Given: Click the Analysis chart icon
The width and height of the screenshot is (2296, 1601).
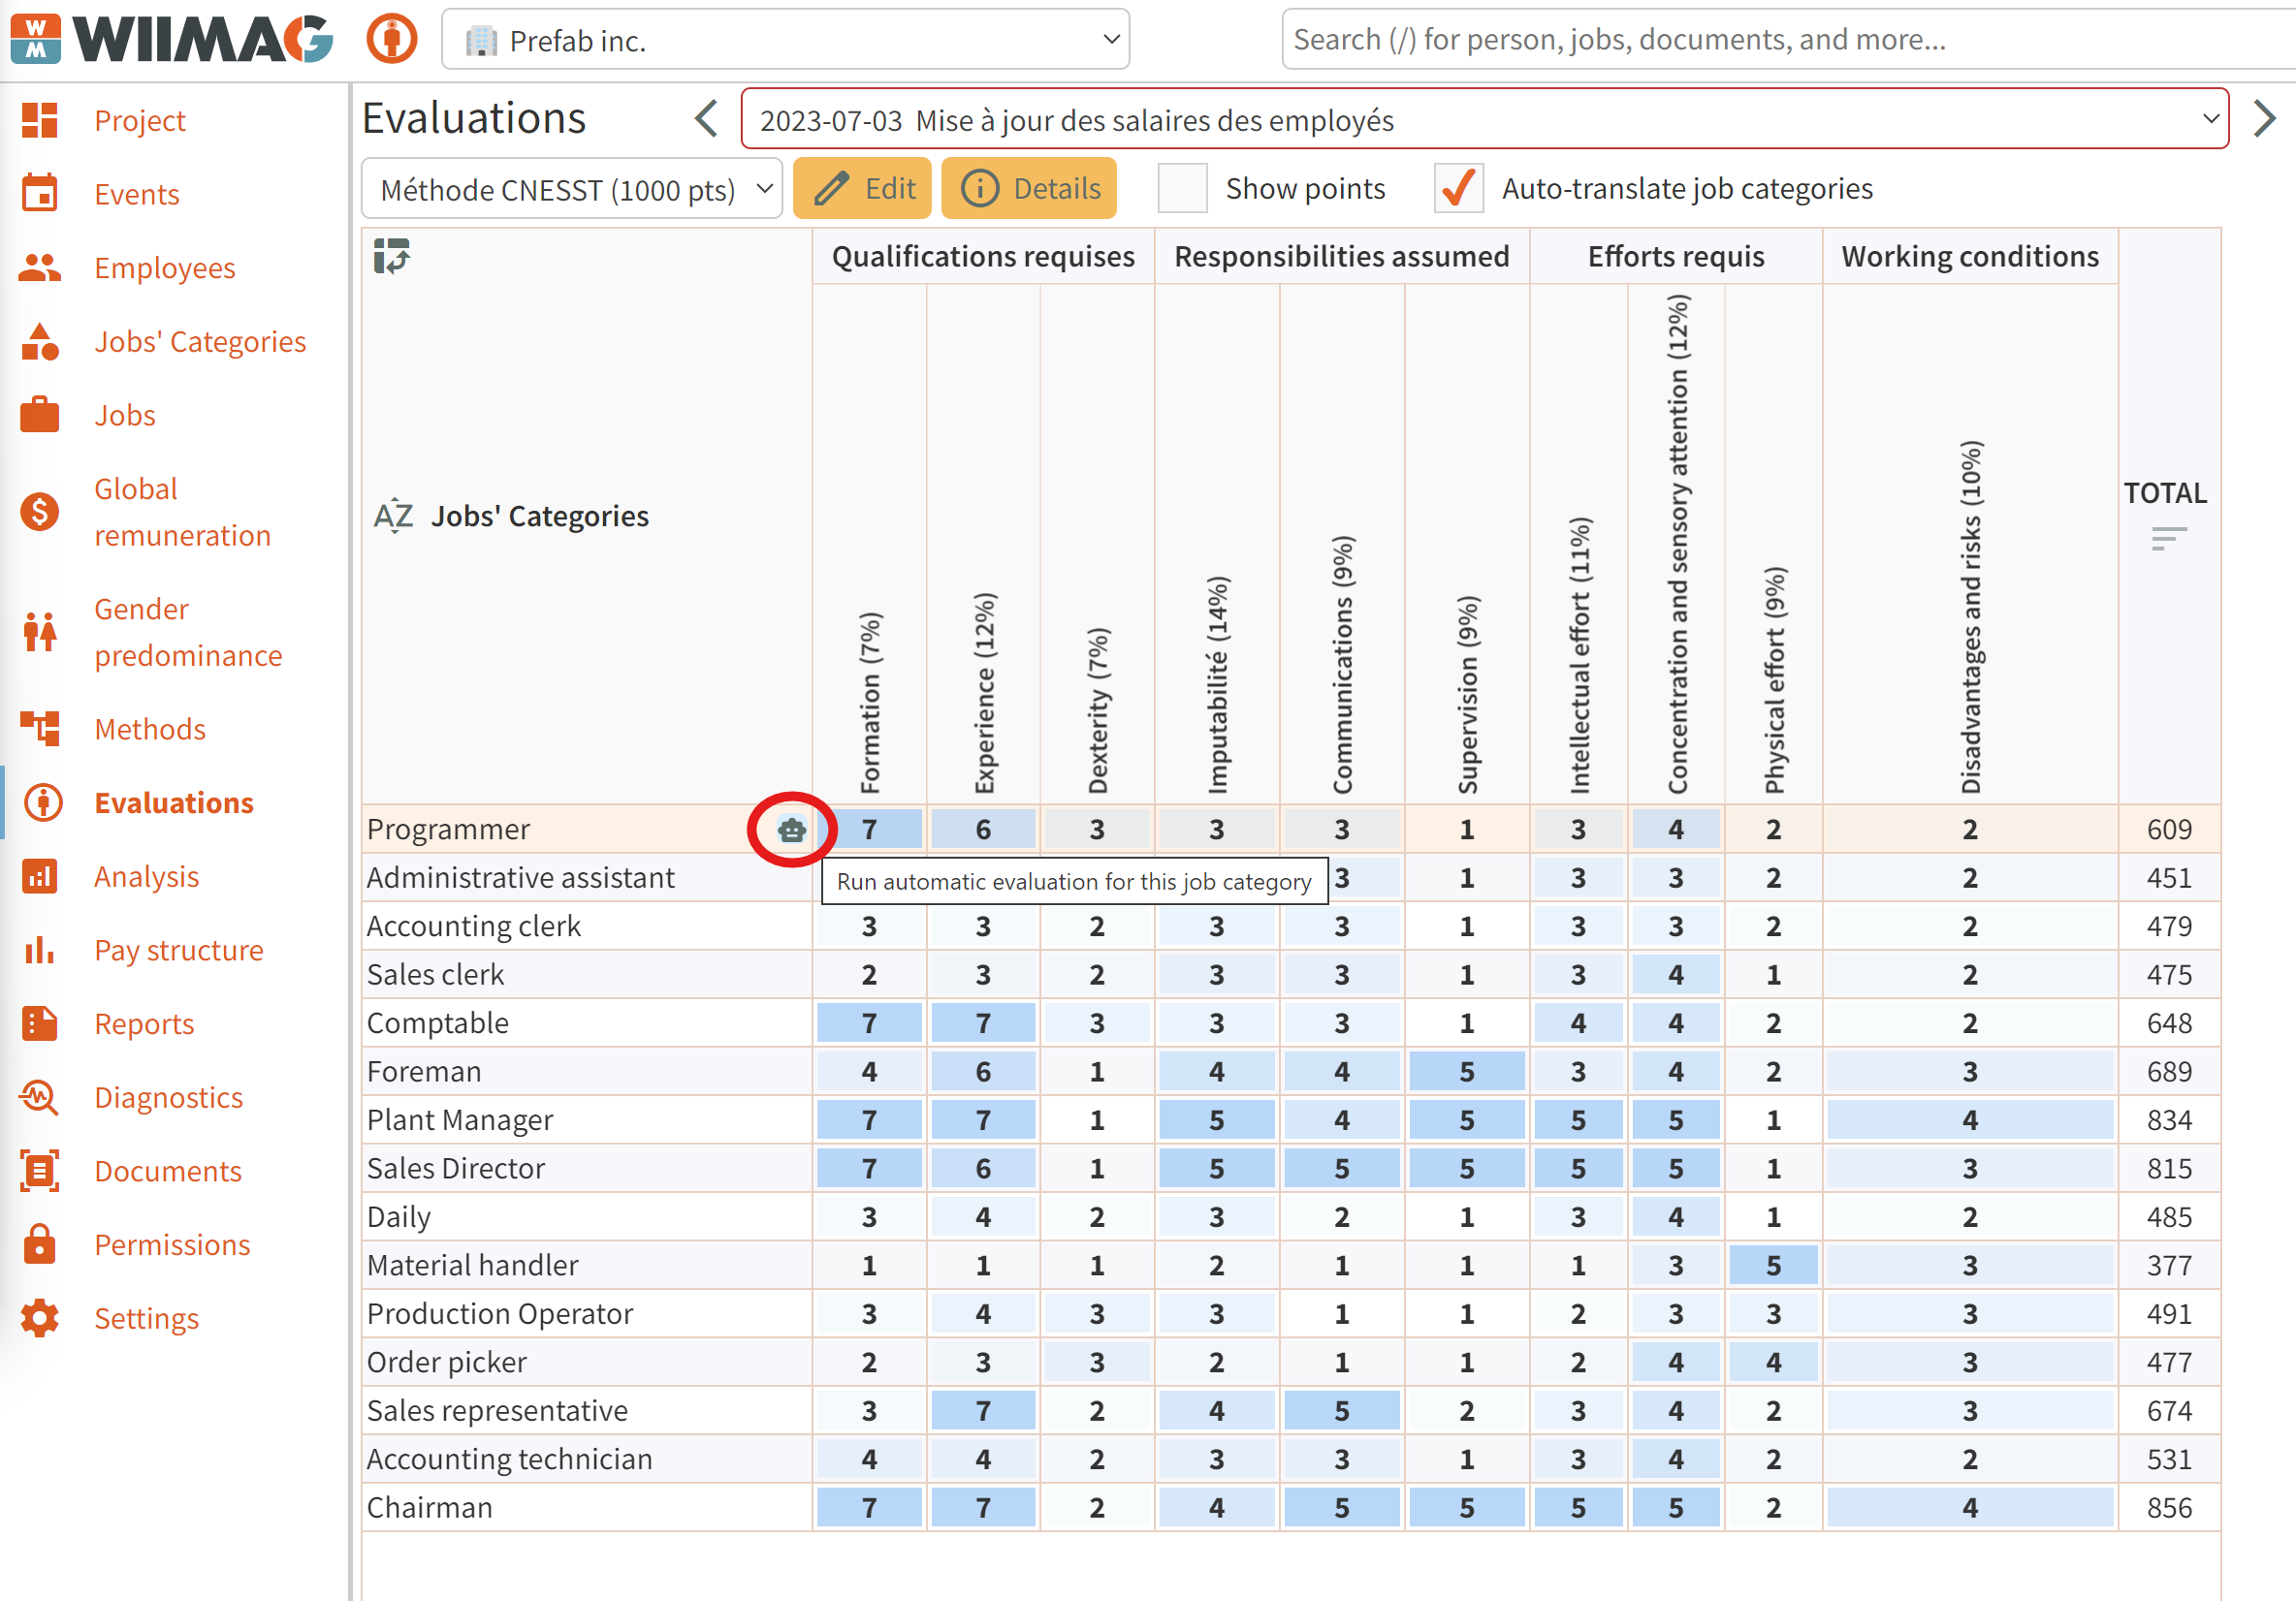Looking at the screenshot, I should pos(40,875).
